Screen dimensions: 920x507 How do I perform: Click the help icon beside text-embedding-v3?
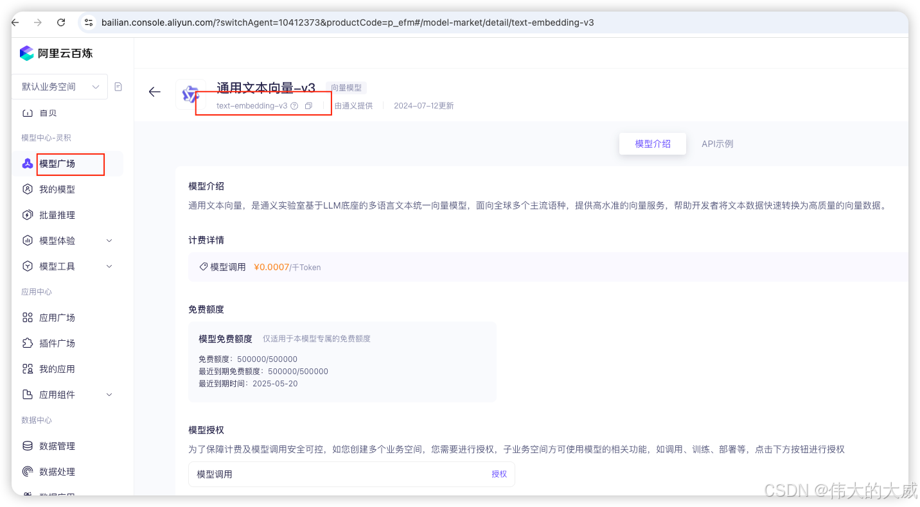coord(294,106)
